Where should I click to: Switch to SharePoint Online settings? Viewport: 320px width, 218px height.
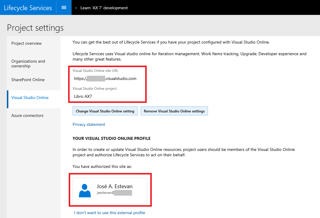tap(28, 80)
